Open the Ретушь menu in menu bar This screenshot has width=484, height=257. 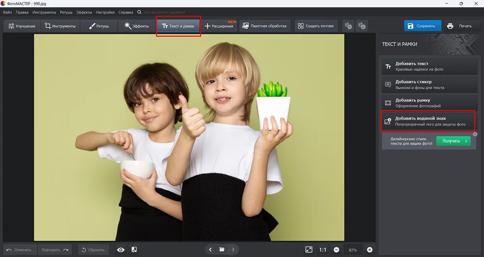66,12
